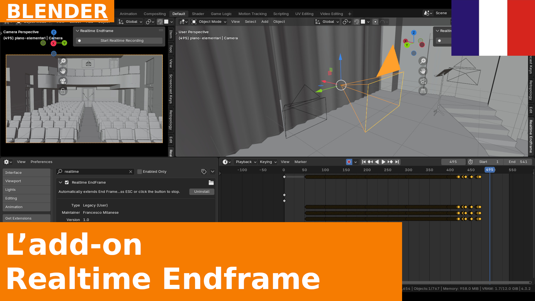Open the Editing preferences section
This screenshot has width=535, height=301.
26,198
